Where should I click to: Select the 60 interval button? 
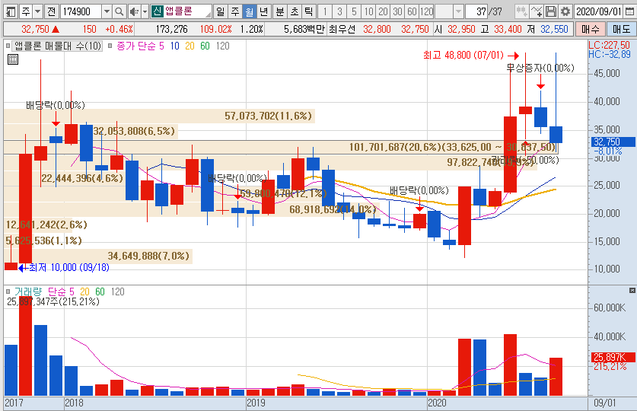412,11
